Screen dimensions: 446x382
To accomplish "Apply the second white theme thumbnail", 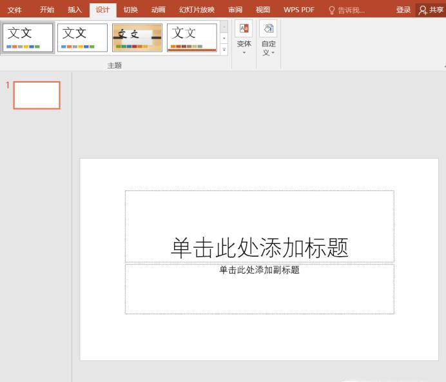I will click(82, 37).
